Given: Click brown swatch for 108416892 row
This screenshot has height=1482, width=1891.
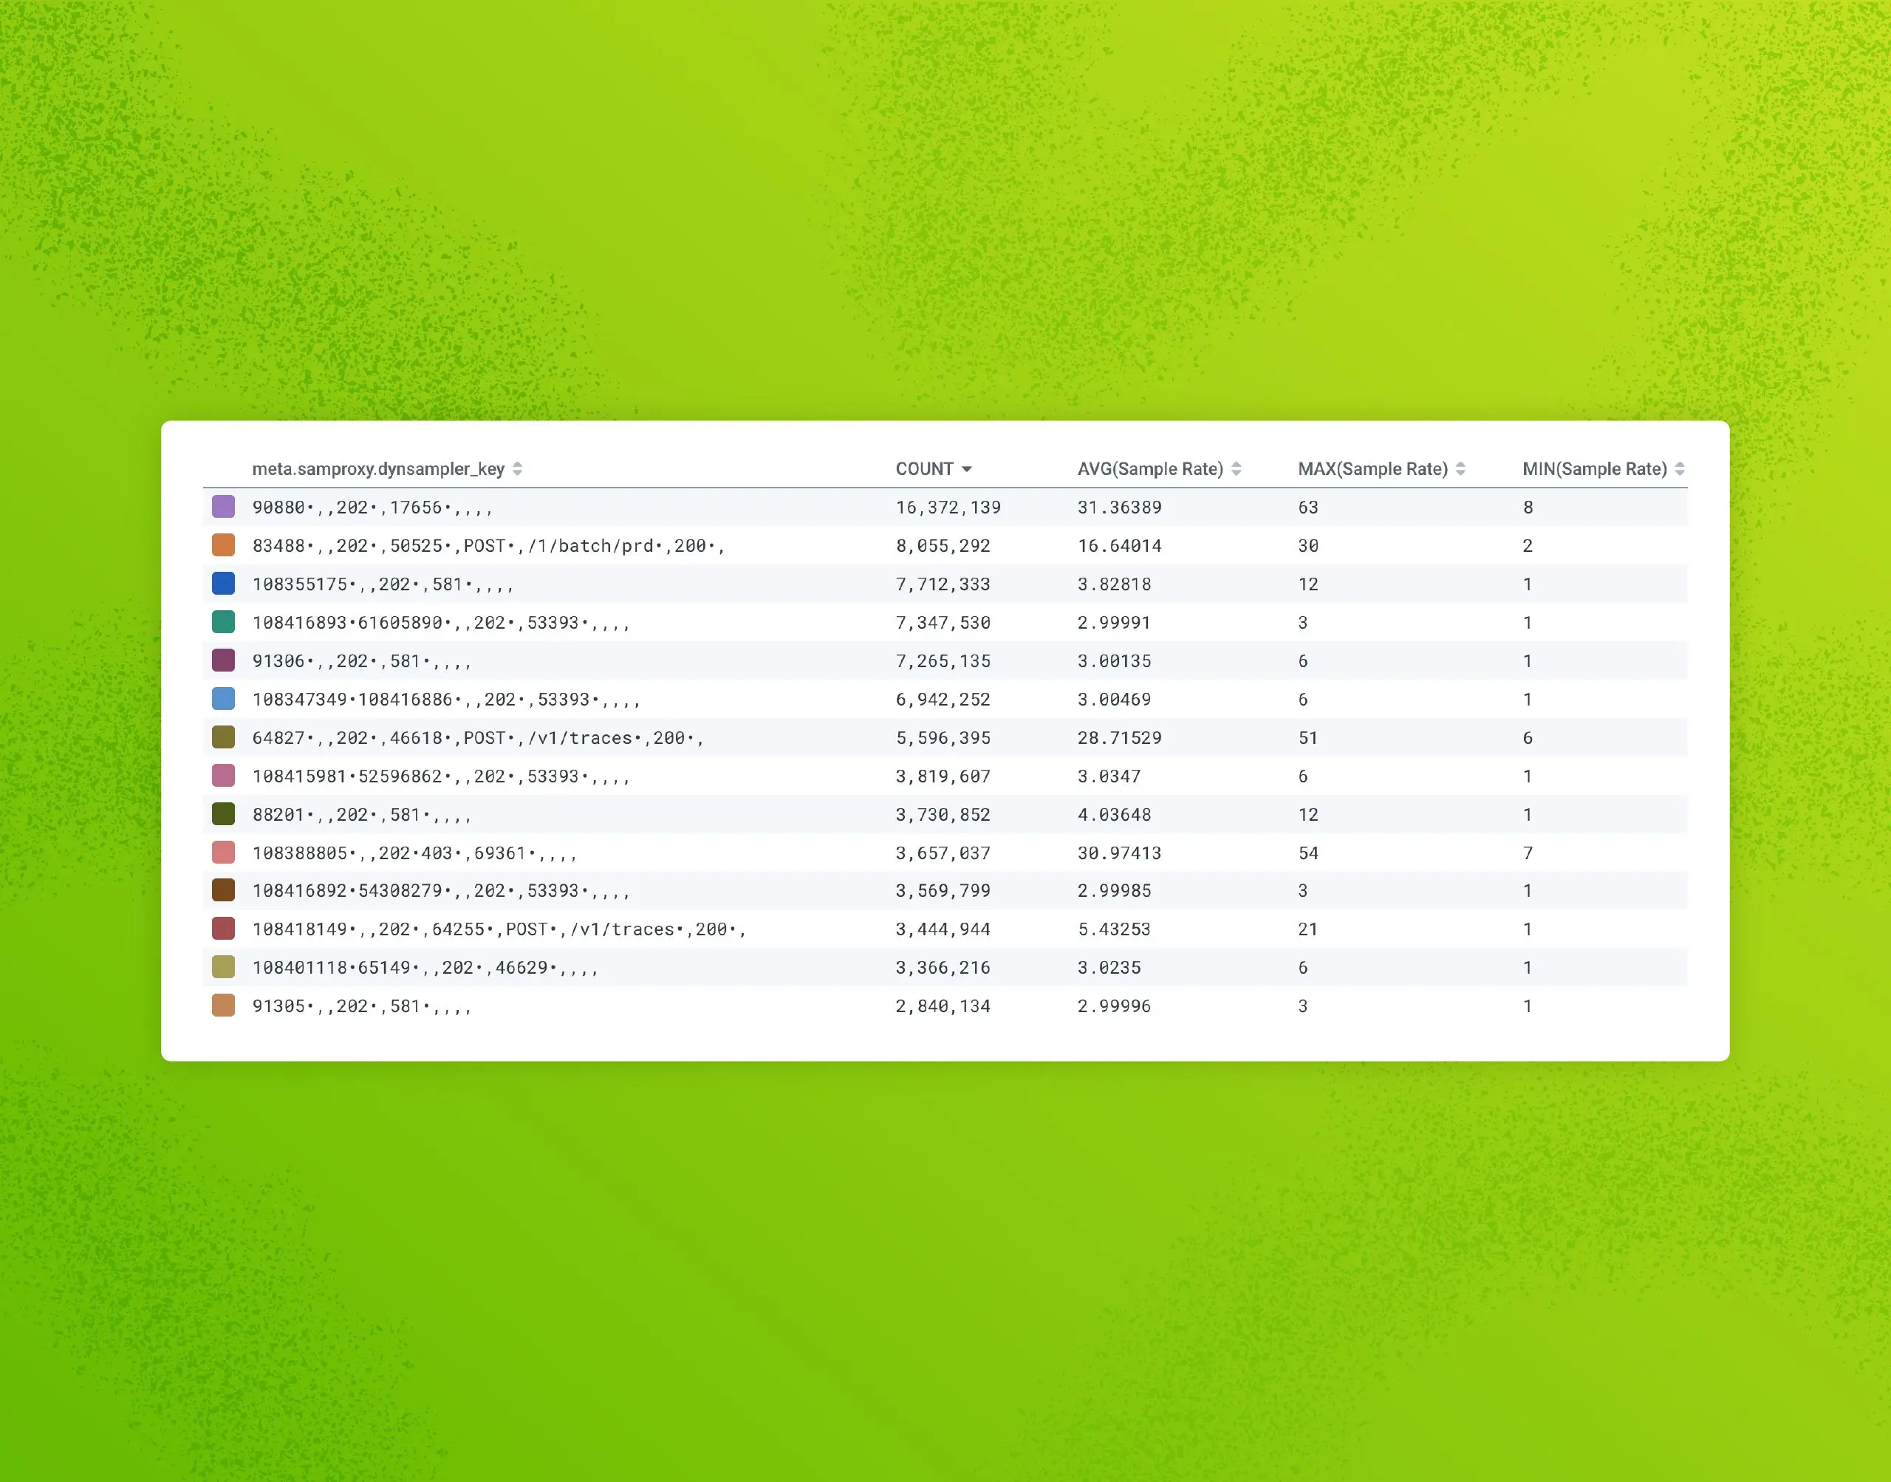Looking at the screenshot, I should tap(223, 889).
